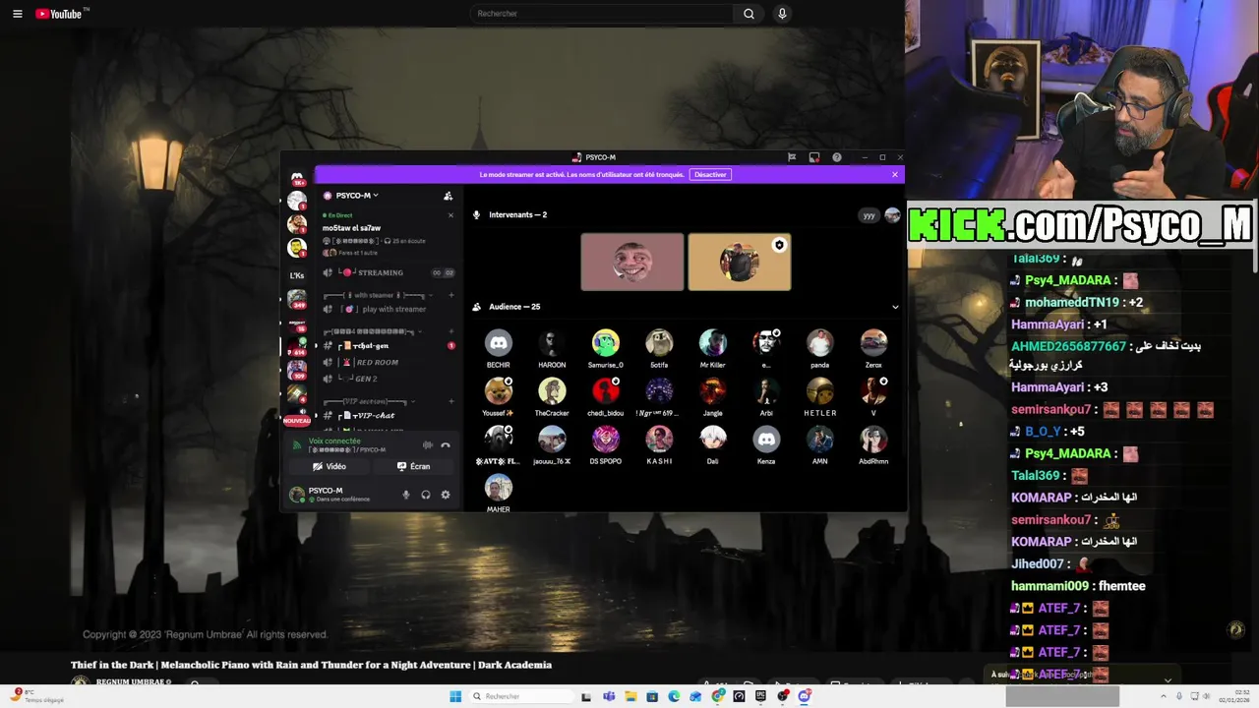Viewport: 1259px width, 708px height.
Task: Open TheCracker audience member avatar
Action: click(552, 390)
